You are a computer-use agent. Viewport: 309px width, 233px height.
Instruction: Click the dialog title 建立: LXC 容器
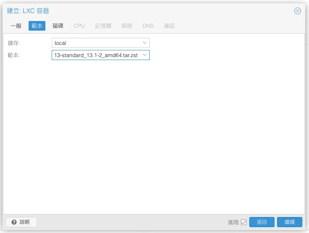tap(31, 11)
